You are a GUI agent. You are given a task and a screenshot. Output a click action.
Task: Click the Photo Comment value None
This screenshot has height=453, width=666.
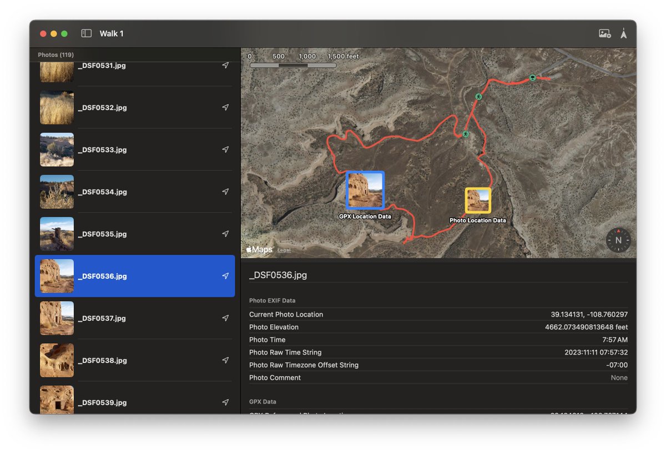(619, 377)
